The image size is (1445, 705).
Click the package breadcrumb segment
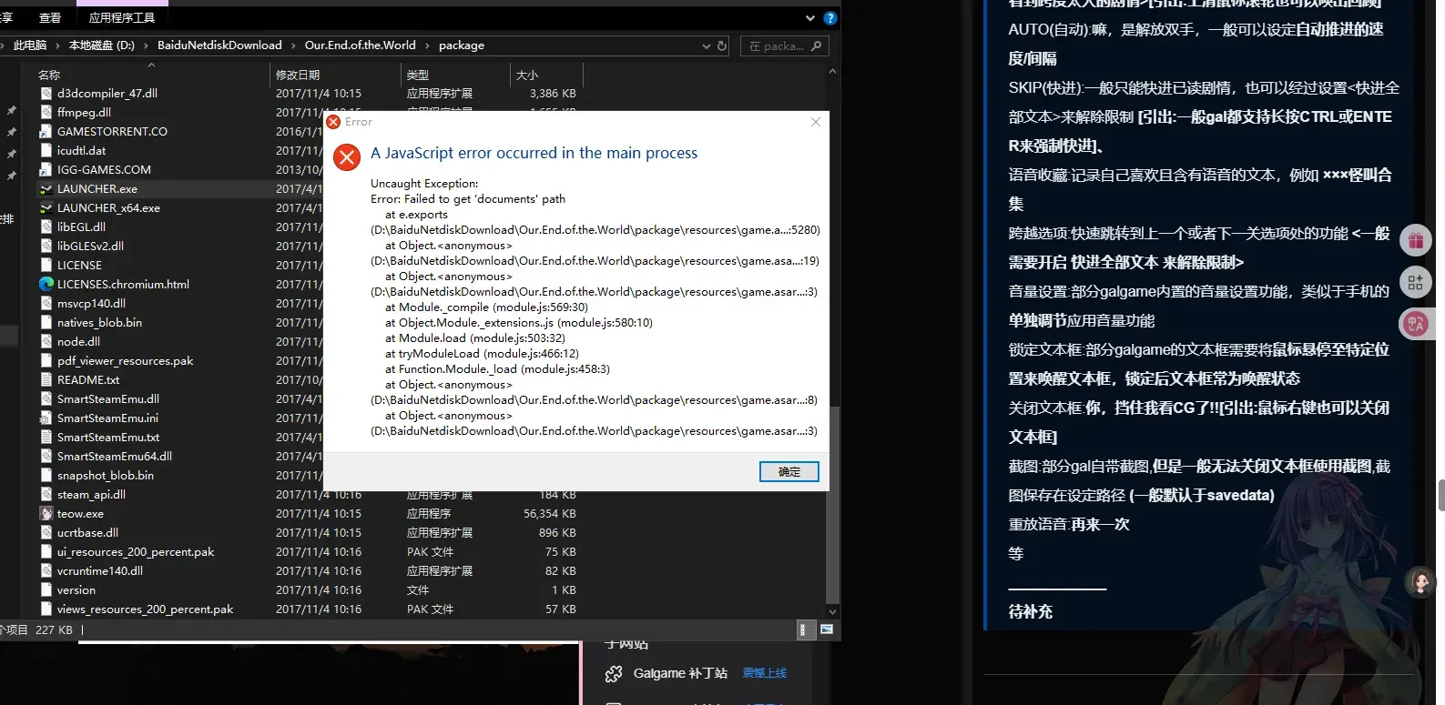(462, 45)
